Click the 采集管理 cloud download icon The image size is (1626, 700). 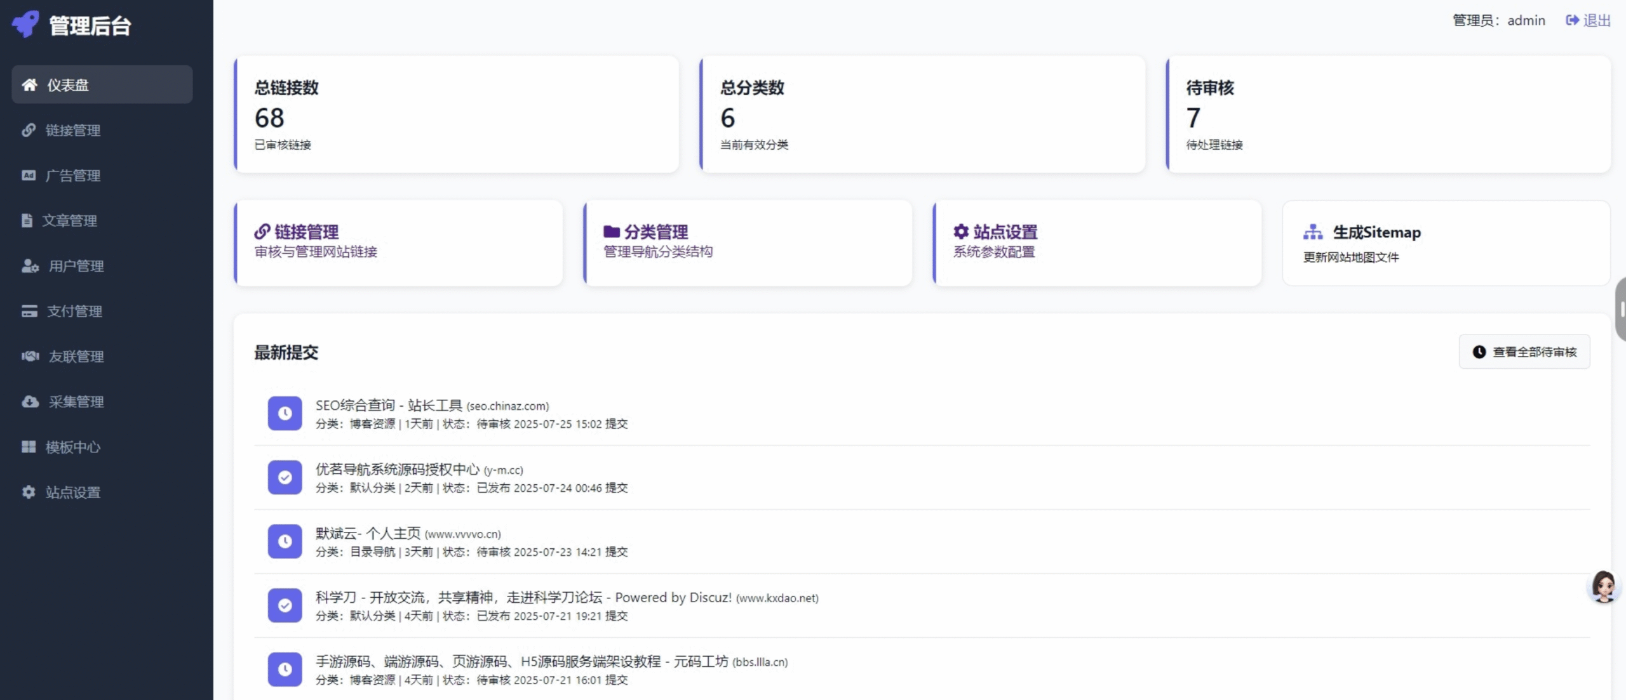tap(30, 402)
